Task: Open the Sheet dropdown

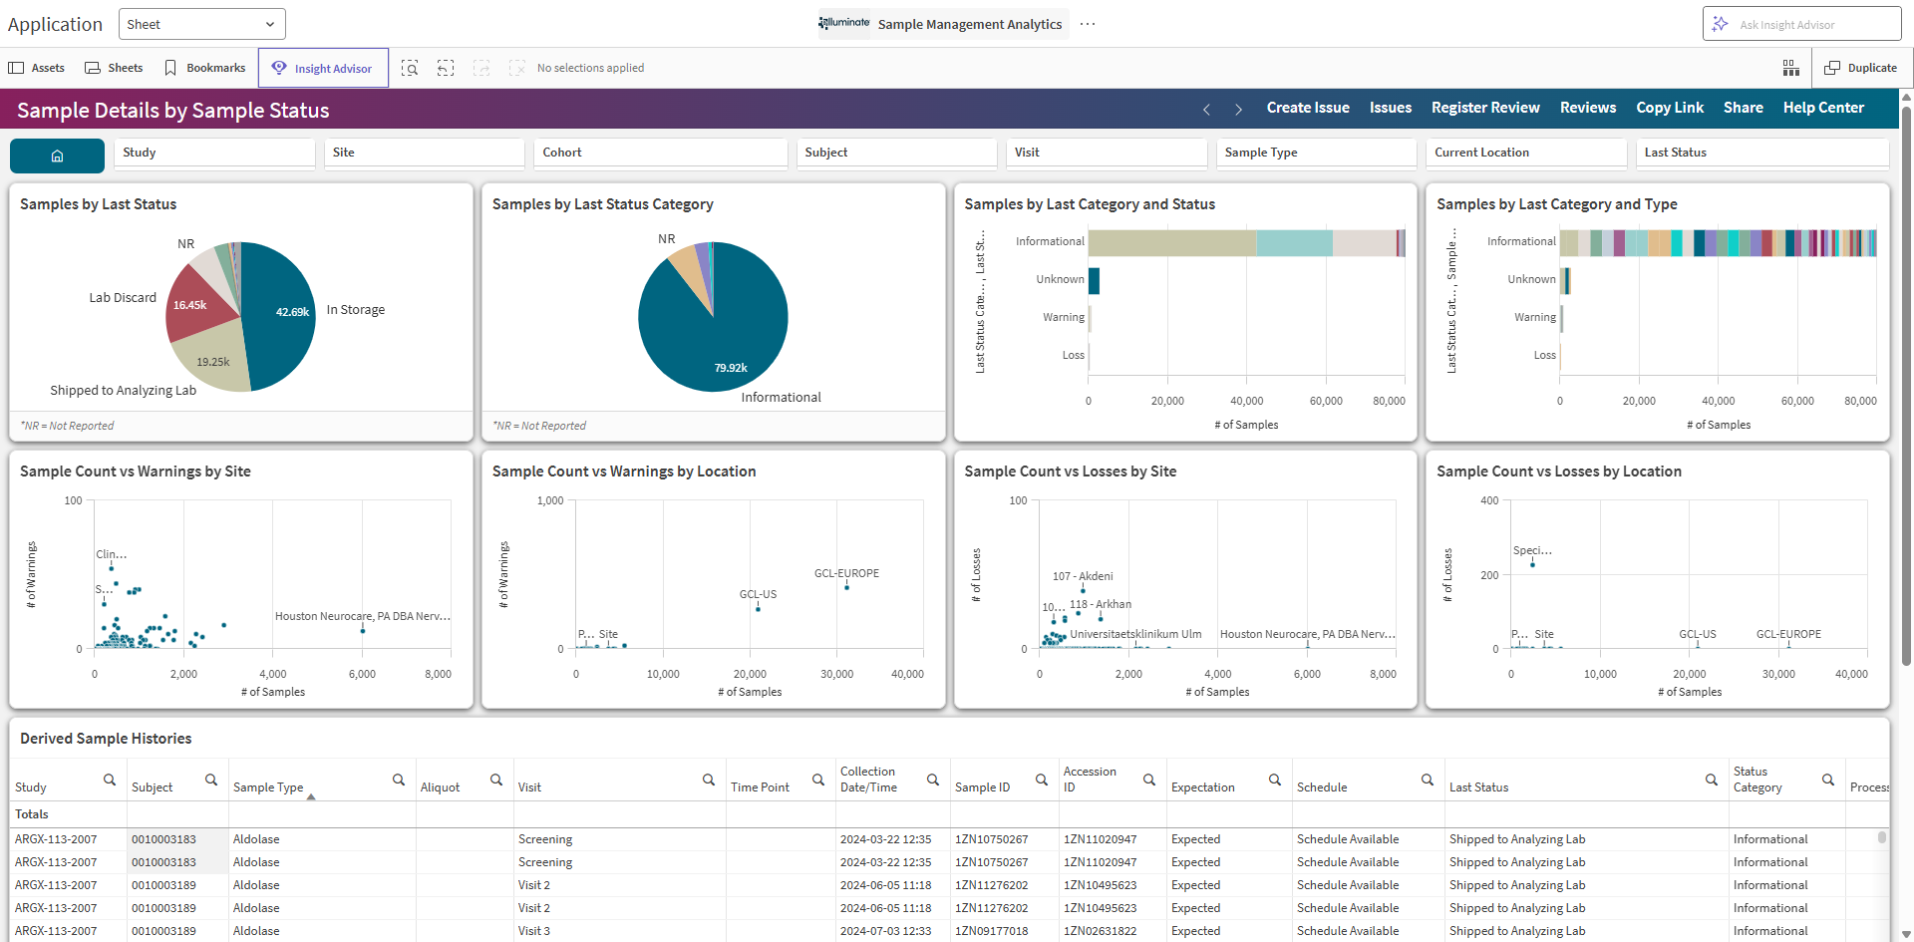Action: tap(202, 24)
